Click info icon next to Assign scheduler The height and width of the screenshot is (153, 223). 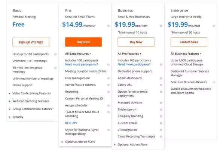pyautogui.click(x=109, y=105)
